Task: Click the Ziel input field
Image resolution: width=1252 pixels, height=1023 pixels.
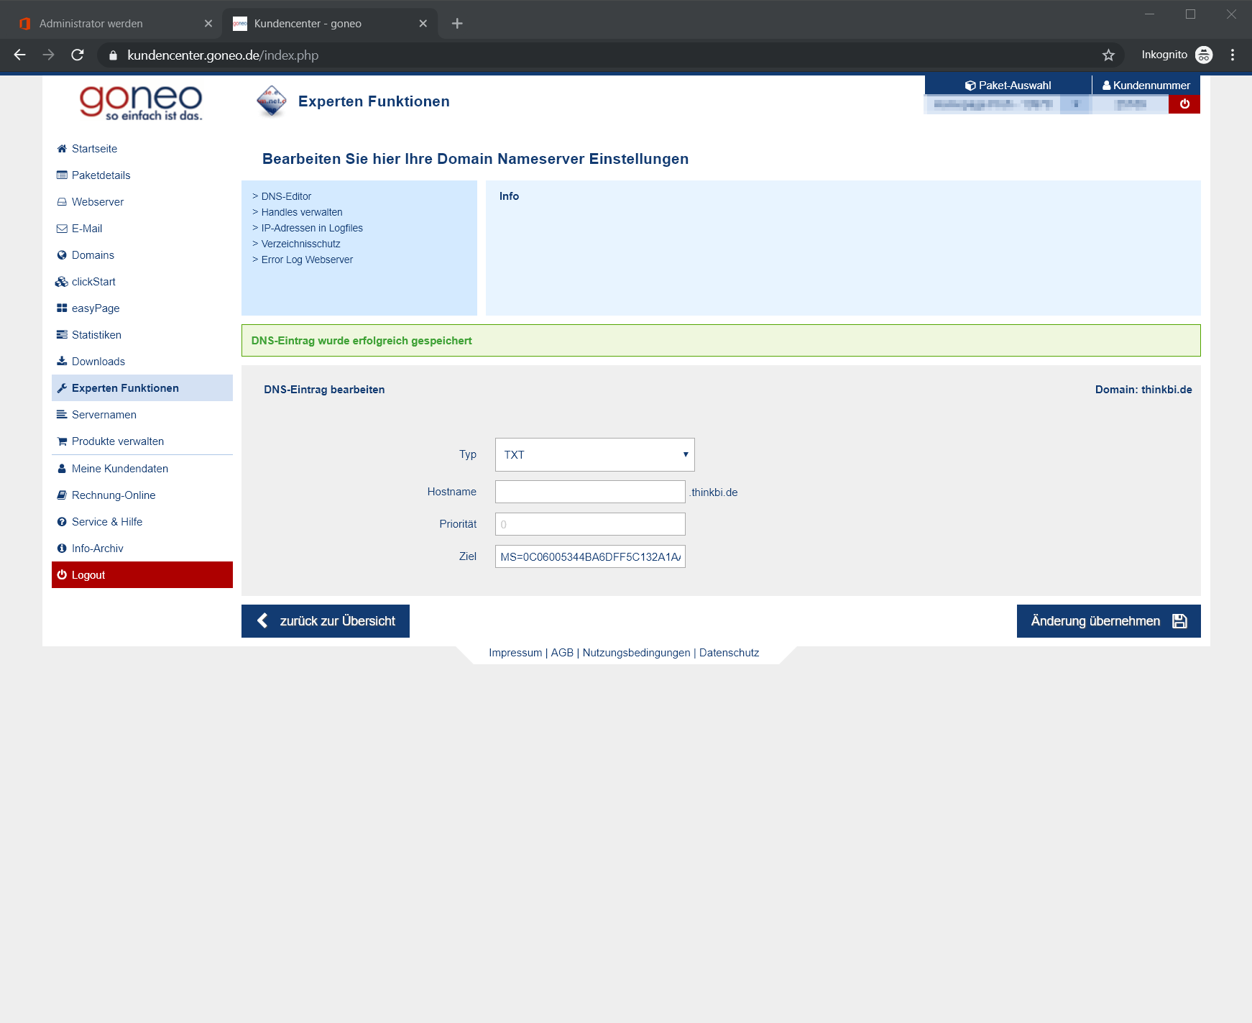Action: tap(590, 556)
